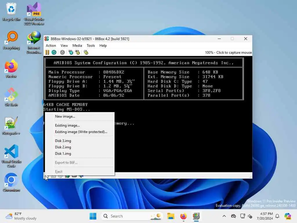Open the Tools menu
The image size is (297, 223).
coord(91,46)
